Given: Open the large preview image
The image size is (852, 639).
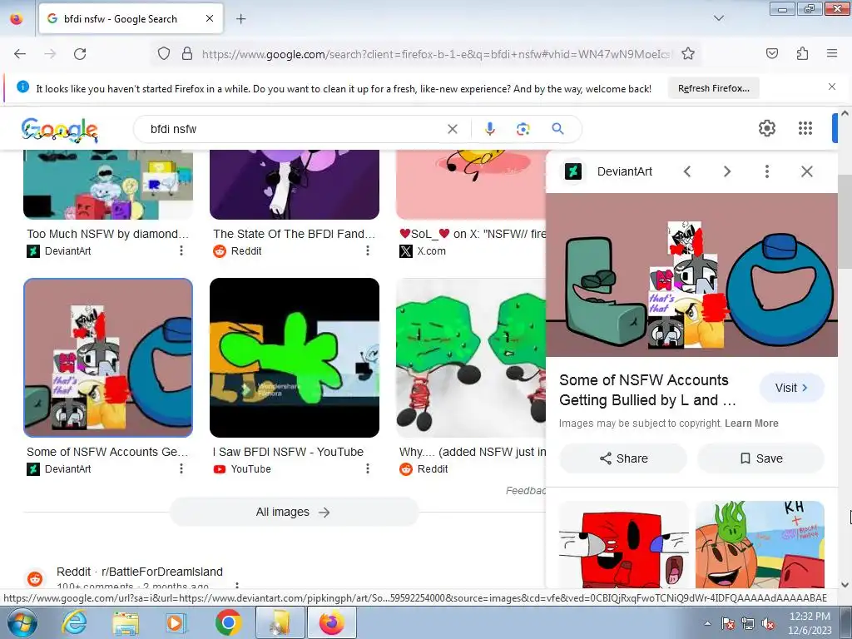Looking at the screenshot, I should (x=691, y=275).
